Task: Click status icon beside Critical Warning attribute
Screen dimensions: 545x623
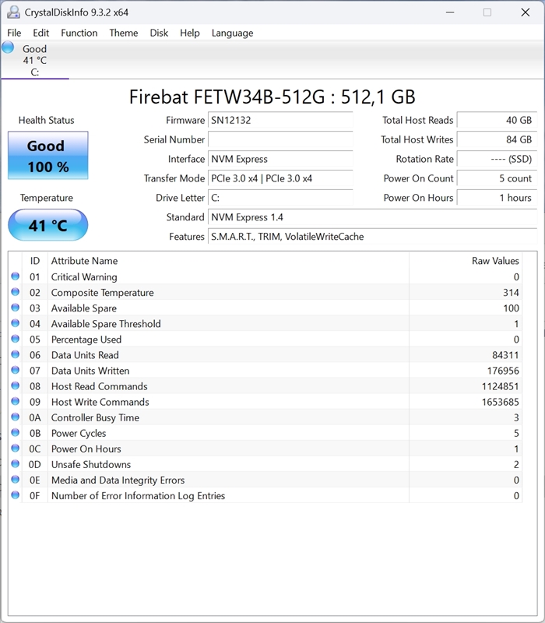Action: click(16, 276)
